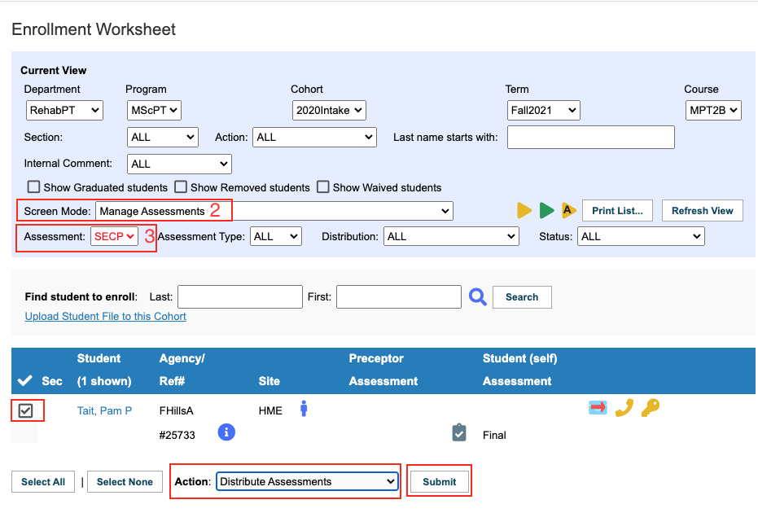Open the Distribute Assessments action dropdown
758x513 pixels.
[x=307, y=481]
